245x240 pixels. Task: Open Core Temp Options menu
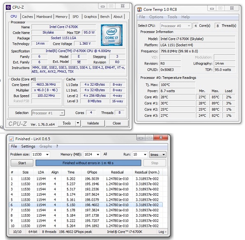[156, 17]
